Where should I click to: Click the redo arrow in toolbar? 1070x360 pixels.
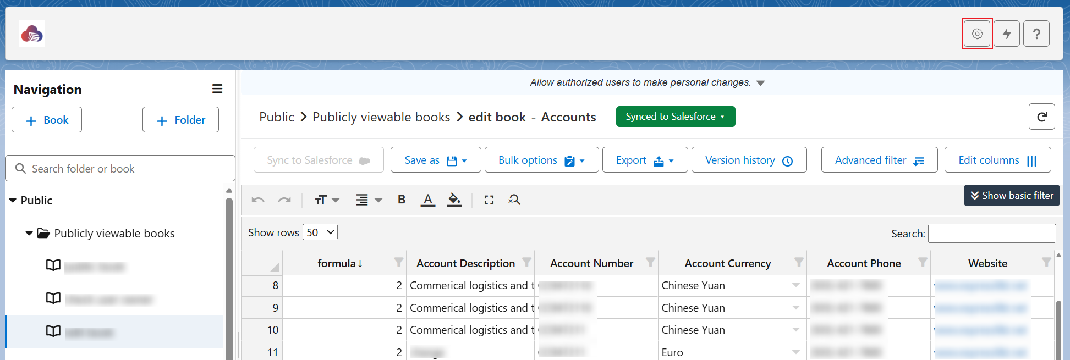pyautogui.click(x=284, y=200)
